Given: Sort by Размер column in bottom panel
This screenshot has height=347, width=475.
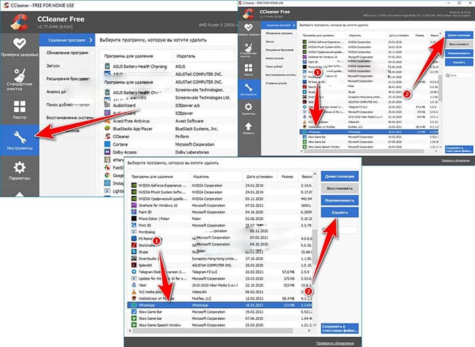Looking at the screenshot, I should (x=287, y=177).
